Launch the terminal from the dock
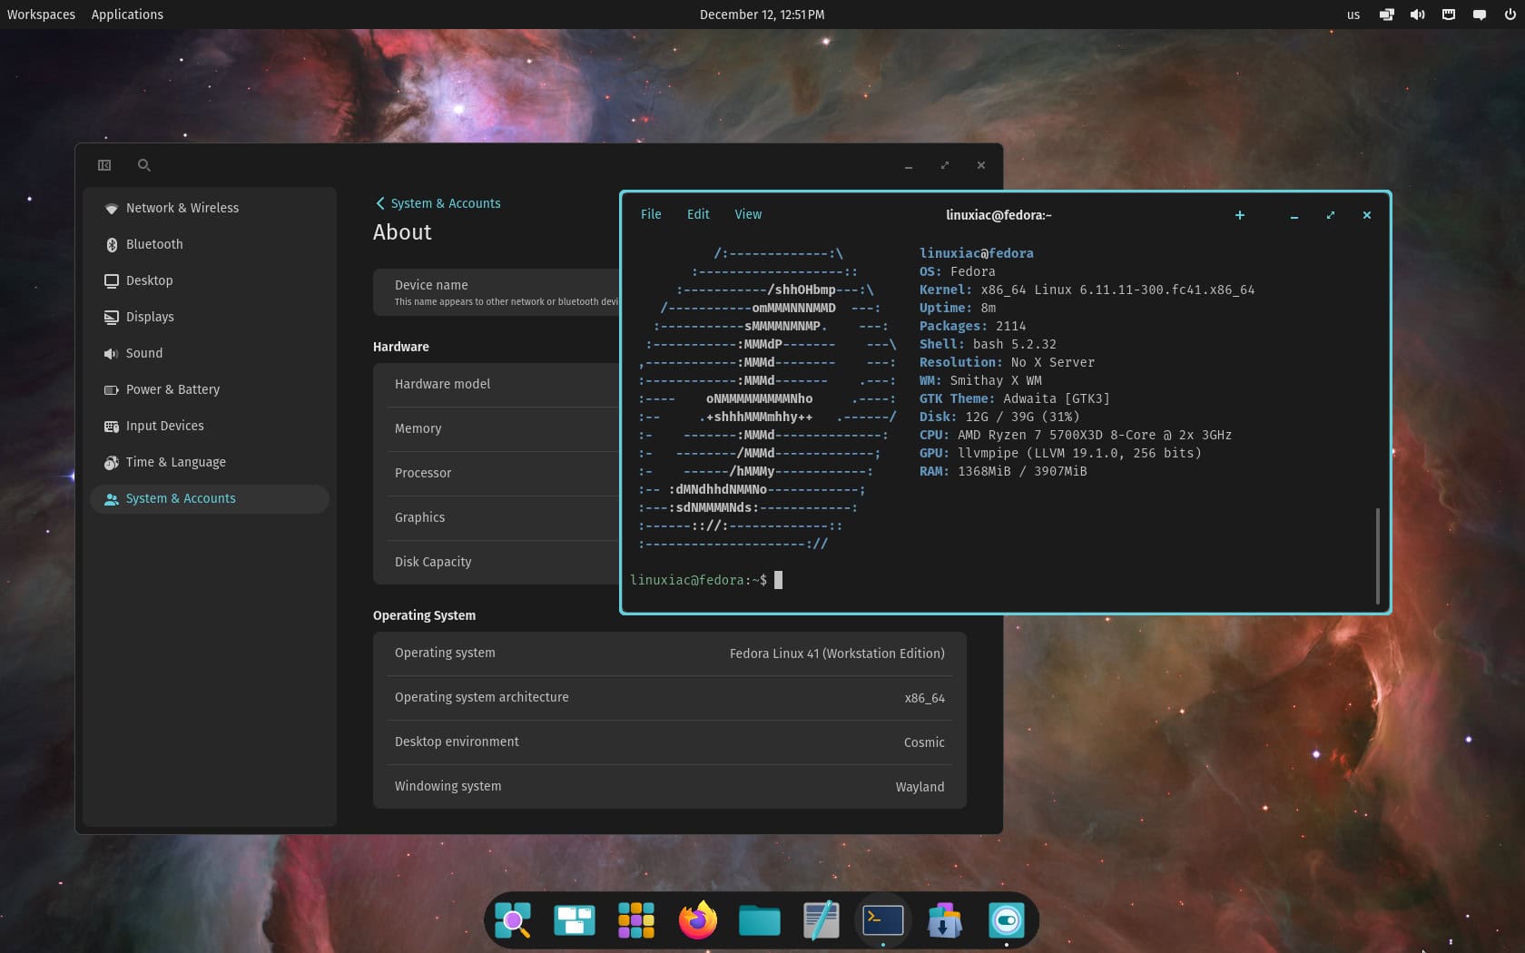The height and width of the screenshot is (953, 1525). tap(882, 920)
